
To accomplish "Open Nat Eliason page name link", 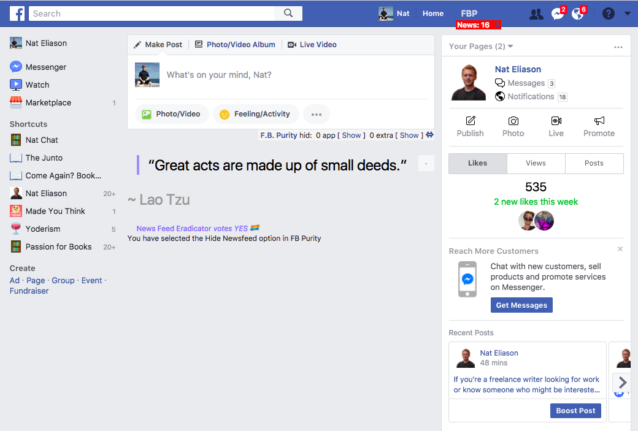I will pyautogui.click(x=518, y=69).
